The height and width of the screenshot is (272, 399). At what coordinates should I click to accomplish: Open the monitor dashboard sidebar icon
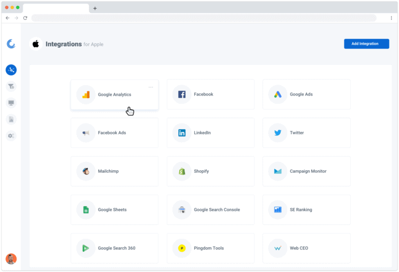point(11,103)
